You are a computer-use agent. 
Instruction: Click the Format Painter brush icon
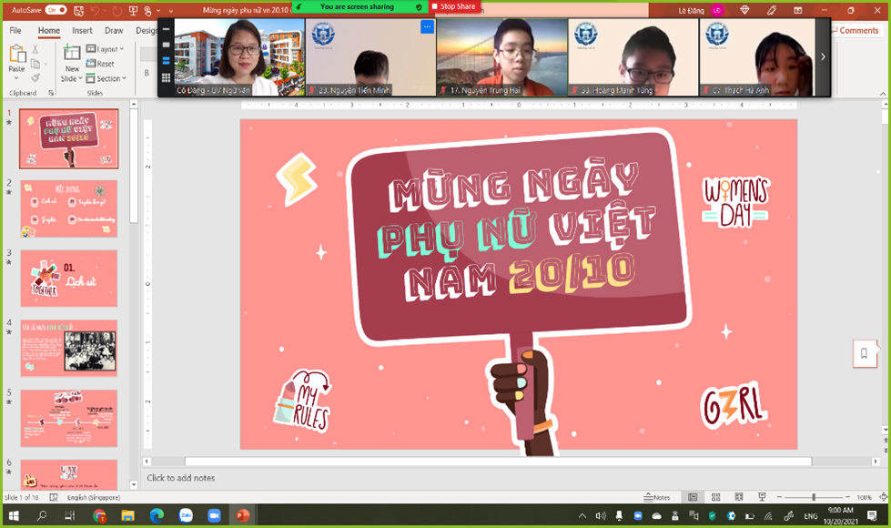coord(37,77)
